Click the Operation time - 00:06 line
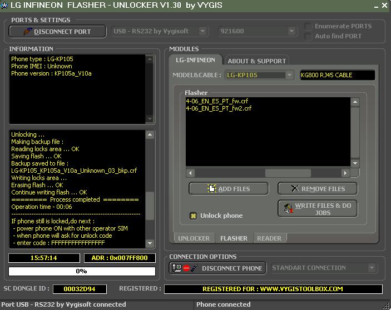This screenshot has height=310, width=391. click(x=42, y=207)
